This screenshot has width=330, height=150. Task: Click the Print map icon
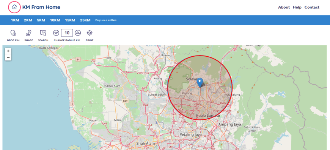pos(90,33)
